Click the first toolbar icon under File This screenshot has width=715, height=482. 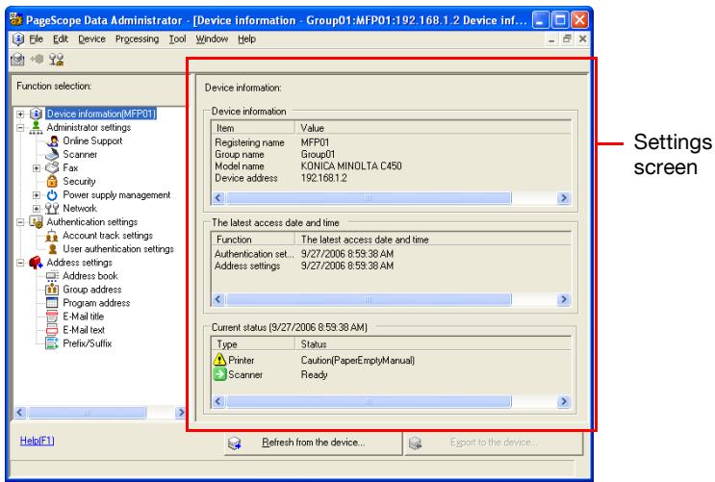click(17, 60)
